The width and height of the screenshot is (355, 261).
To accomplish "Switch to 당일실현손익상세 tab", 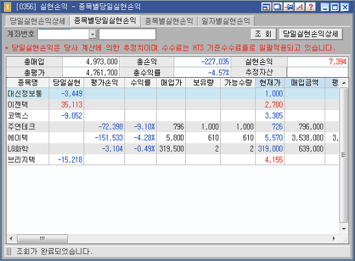I will pyautogui.click(x=38, y=21).
